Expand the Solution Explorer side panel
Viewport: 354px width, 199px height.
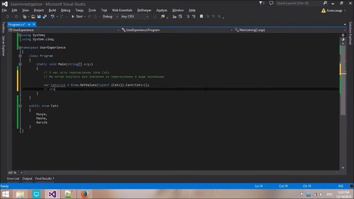click(x=350, y=33)
